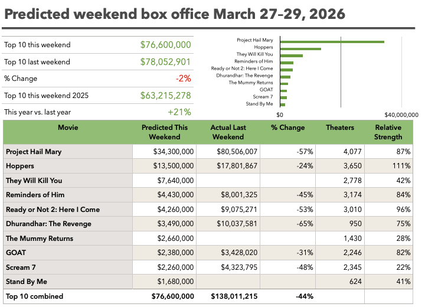
Task: Select the Predicted This Weekend column header
Action: [165, 132]
